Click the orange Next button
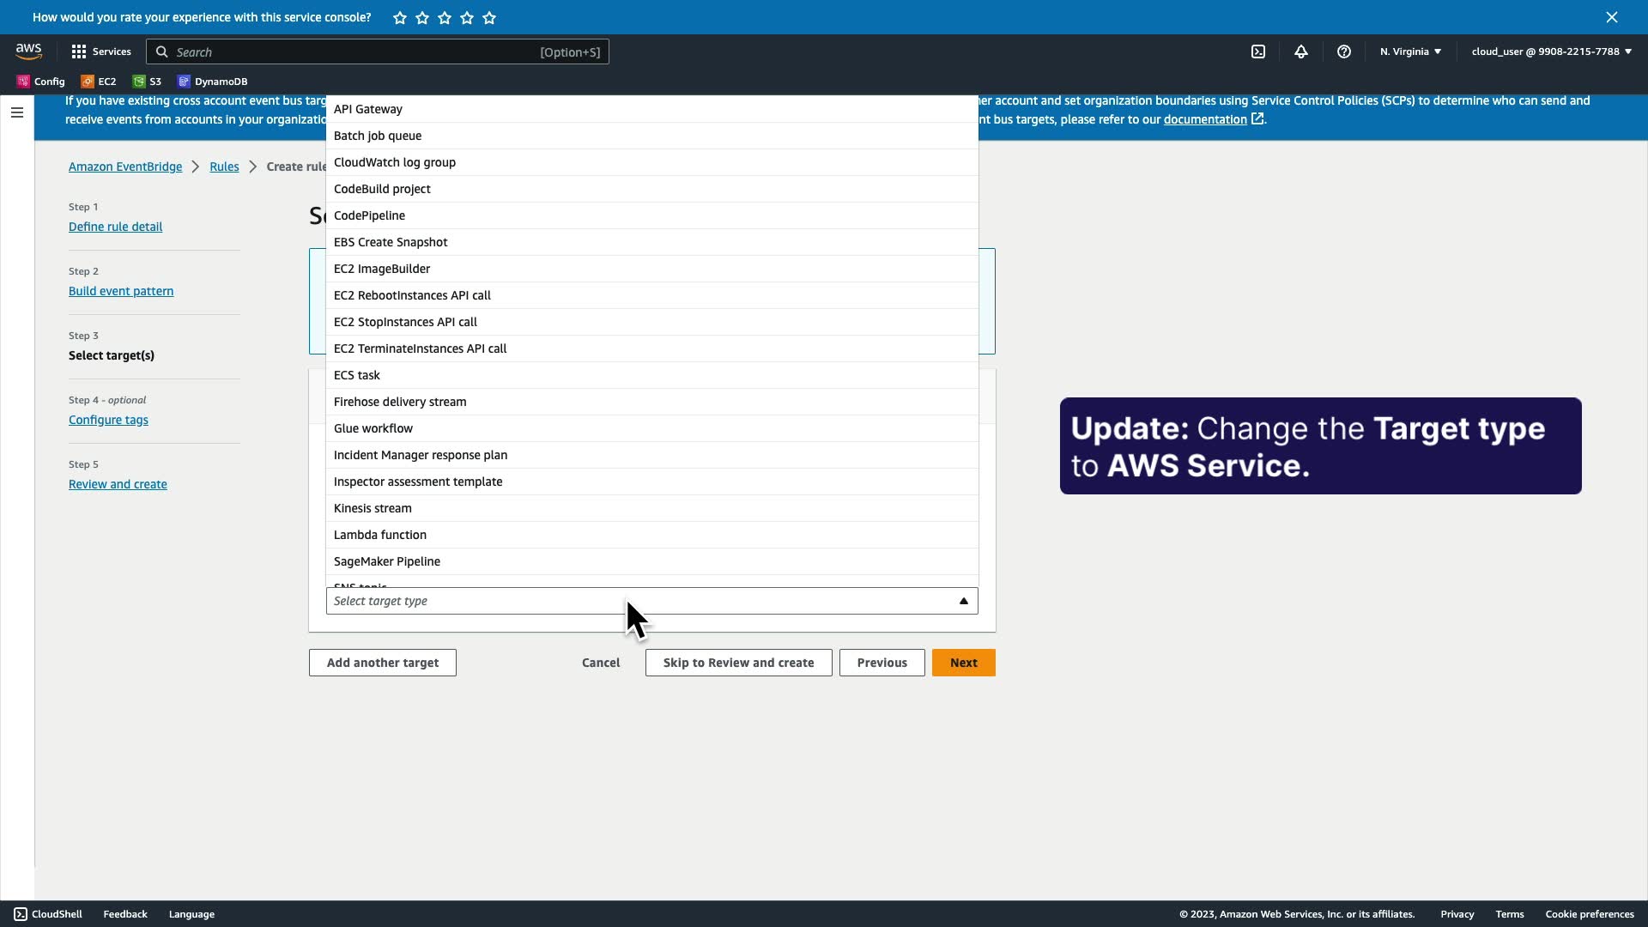 (x=963, y=663)
